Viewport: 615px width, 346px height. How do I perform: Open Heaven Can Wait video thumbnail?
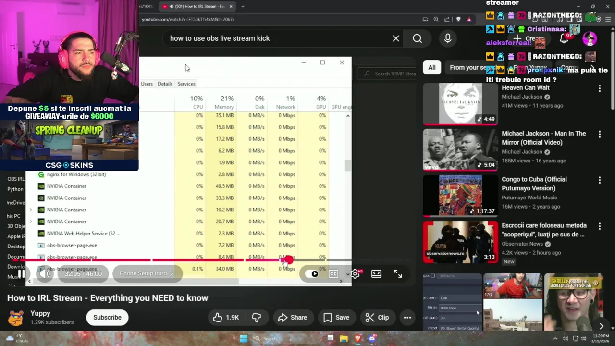[x=460, y=104]
